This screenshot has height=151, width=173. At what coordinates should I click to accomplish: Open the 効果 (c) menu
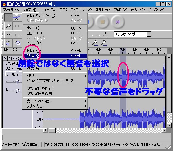(x=120, y=10)
